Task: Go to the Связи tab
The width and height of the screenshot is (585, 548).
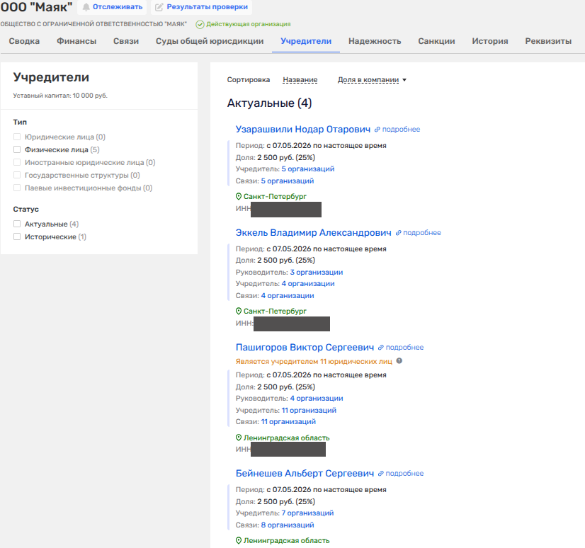Action: [126, 41]
